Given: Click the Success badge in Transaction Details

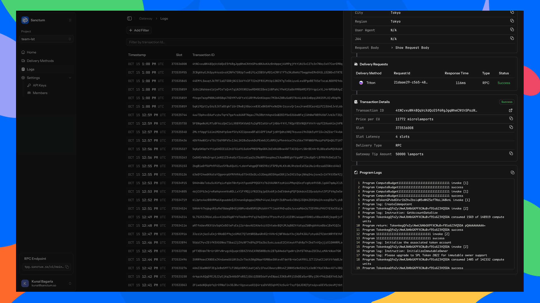Looking at the screenshot, I should [x=507, y=102].
